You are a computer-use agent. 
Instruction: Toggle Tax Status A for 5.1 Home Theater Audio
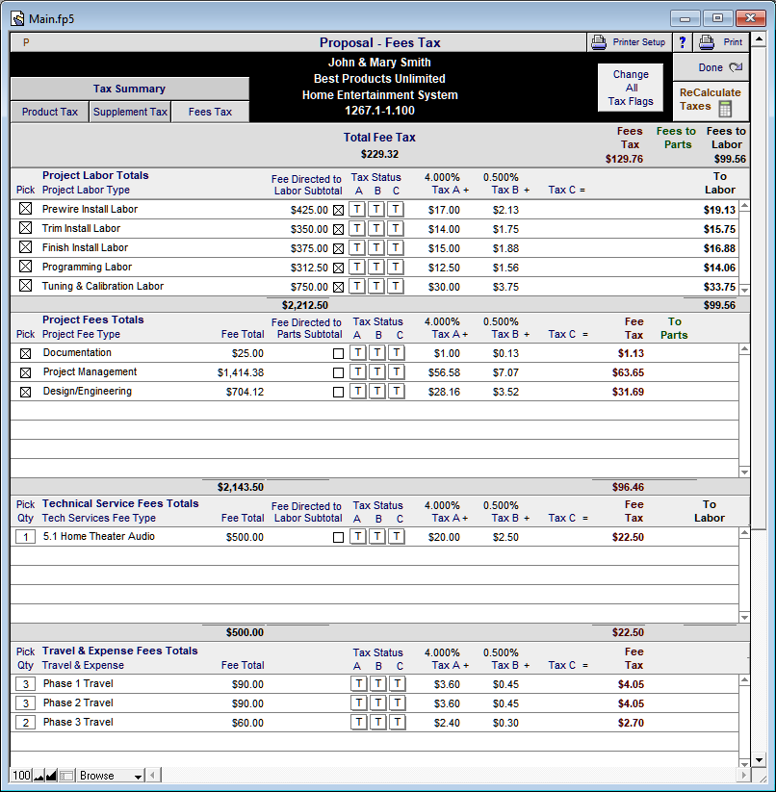[358, 536]
